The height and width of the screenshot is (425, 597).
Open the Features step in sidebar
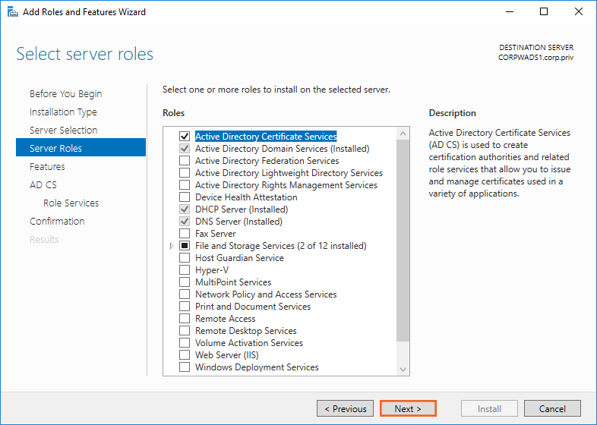pos(47,167)
